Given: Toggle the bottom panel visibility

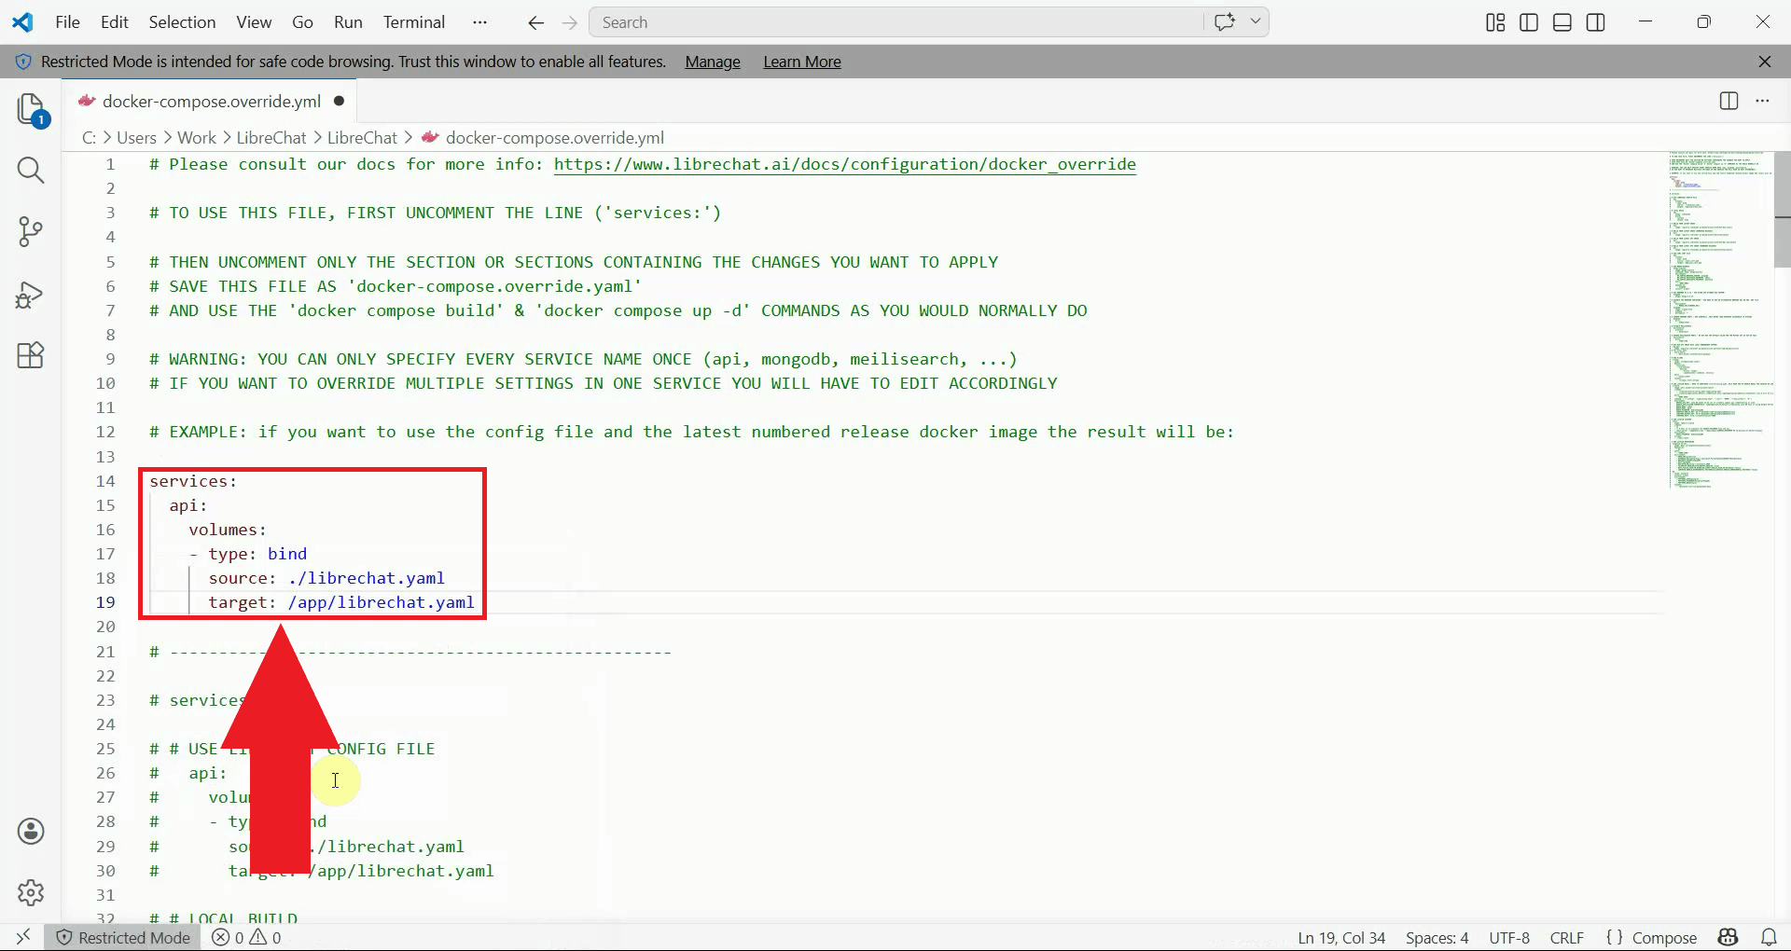Looking at the screenshot, I should tap(1562, 22).
